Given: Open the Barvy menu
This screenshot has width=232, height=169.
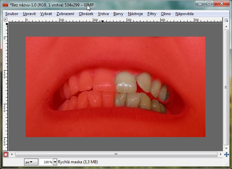Looking at the screenshot, I should tap(118, 14).
